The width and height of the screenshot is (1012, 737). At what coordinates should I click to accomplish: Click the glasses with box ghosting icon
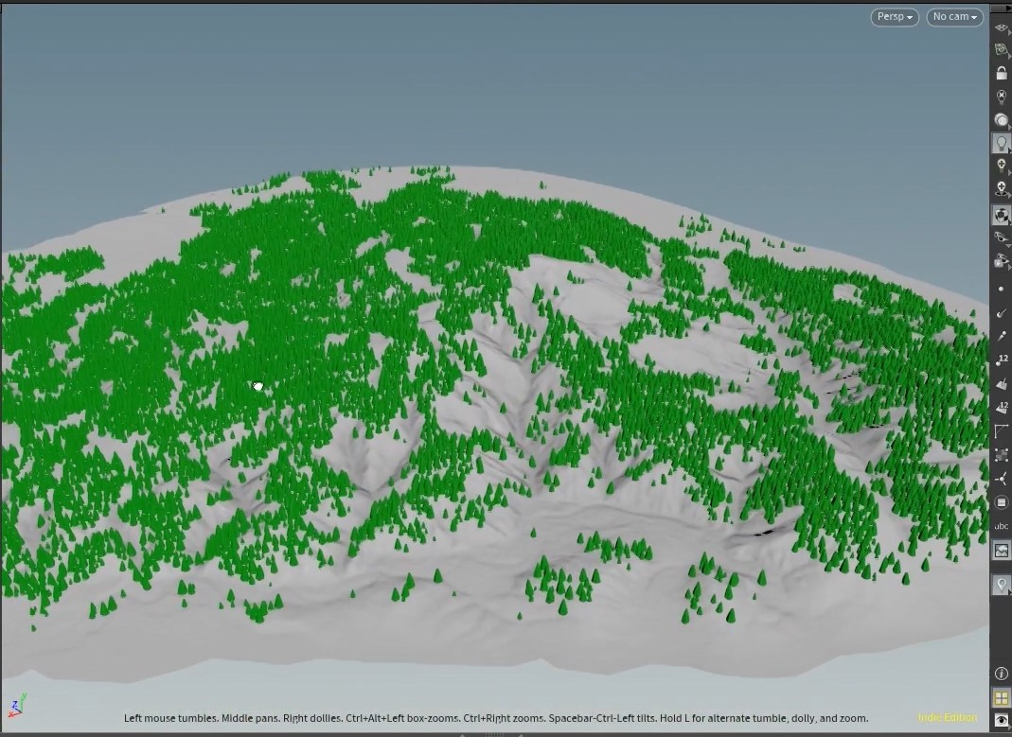[x=1001, y=261]
